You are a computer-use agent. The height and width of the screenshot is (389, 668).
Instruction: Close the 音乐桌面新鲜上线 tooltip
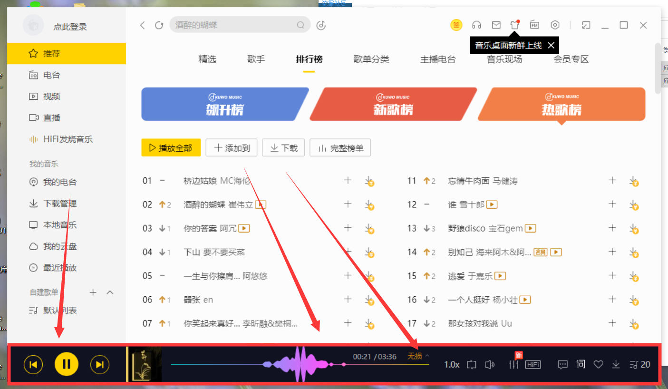[551, 45]
